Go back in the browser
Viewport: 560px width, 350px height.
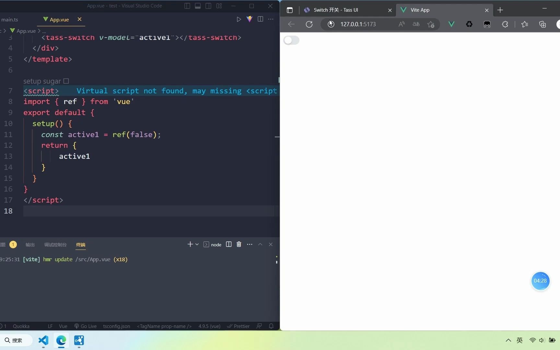tap(291, 24)
